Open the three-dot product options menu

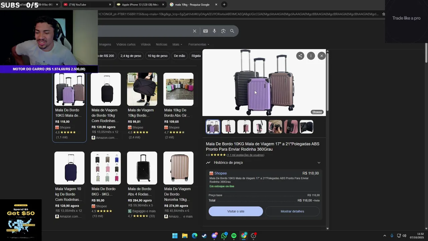tap(311, 56)
